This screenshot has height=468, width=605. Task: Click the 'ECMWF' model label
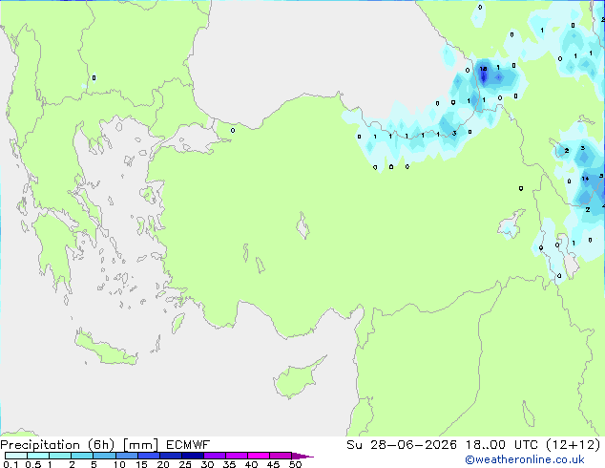click(188, 445)
